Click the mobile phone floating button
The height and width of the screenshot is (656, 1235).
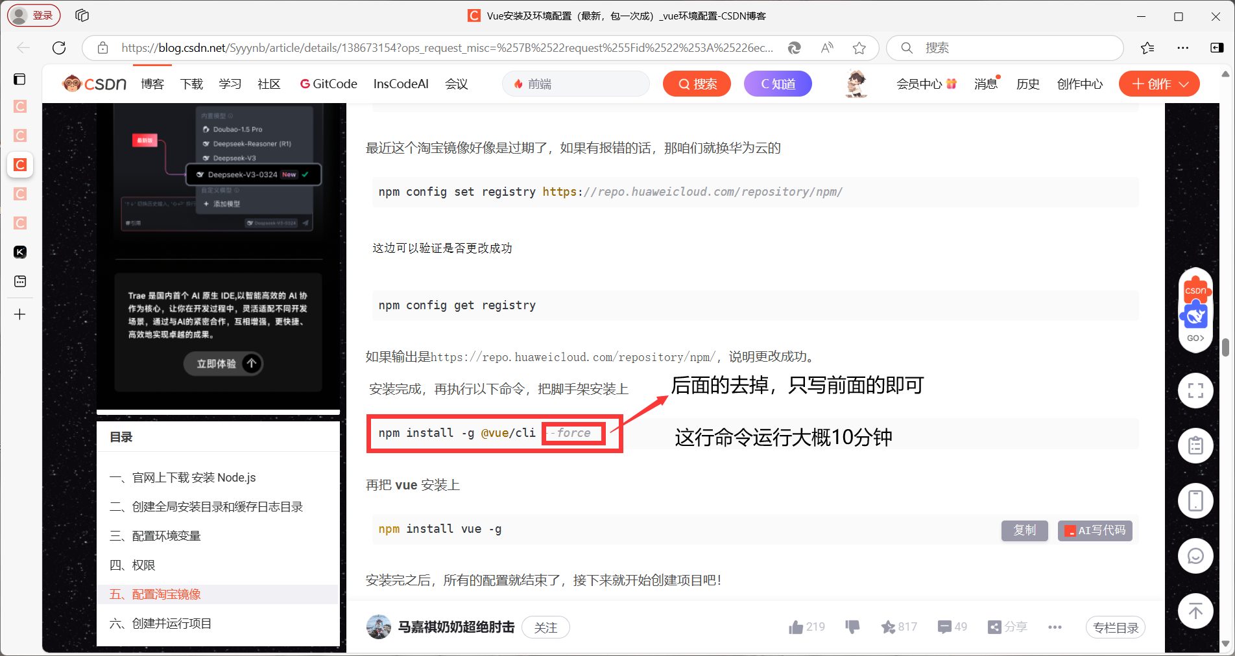[x=1195, y=500]
